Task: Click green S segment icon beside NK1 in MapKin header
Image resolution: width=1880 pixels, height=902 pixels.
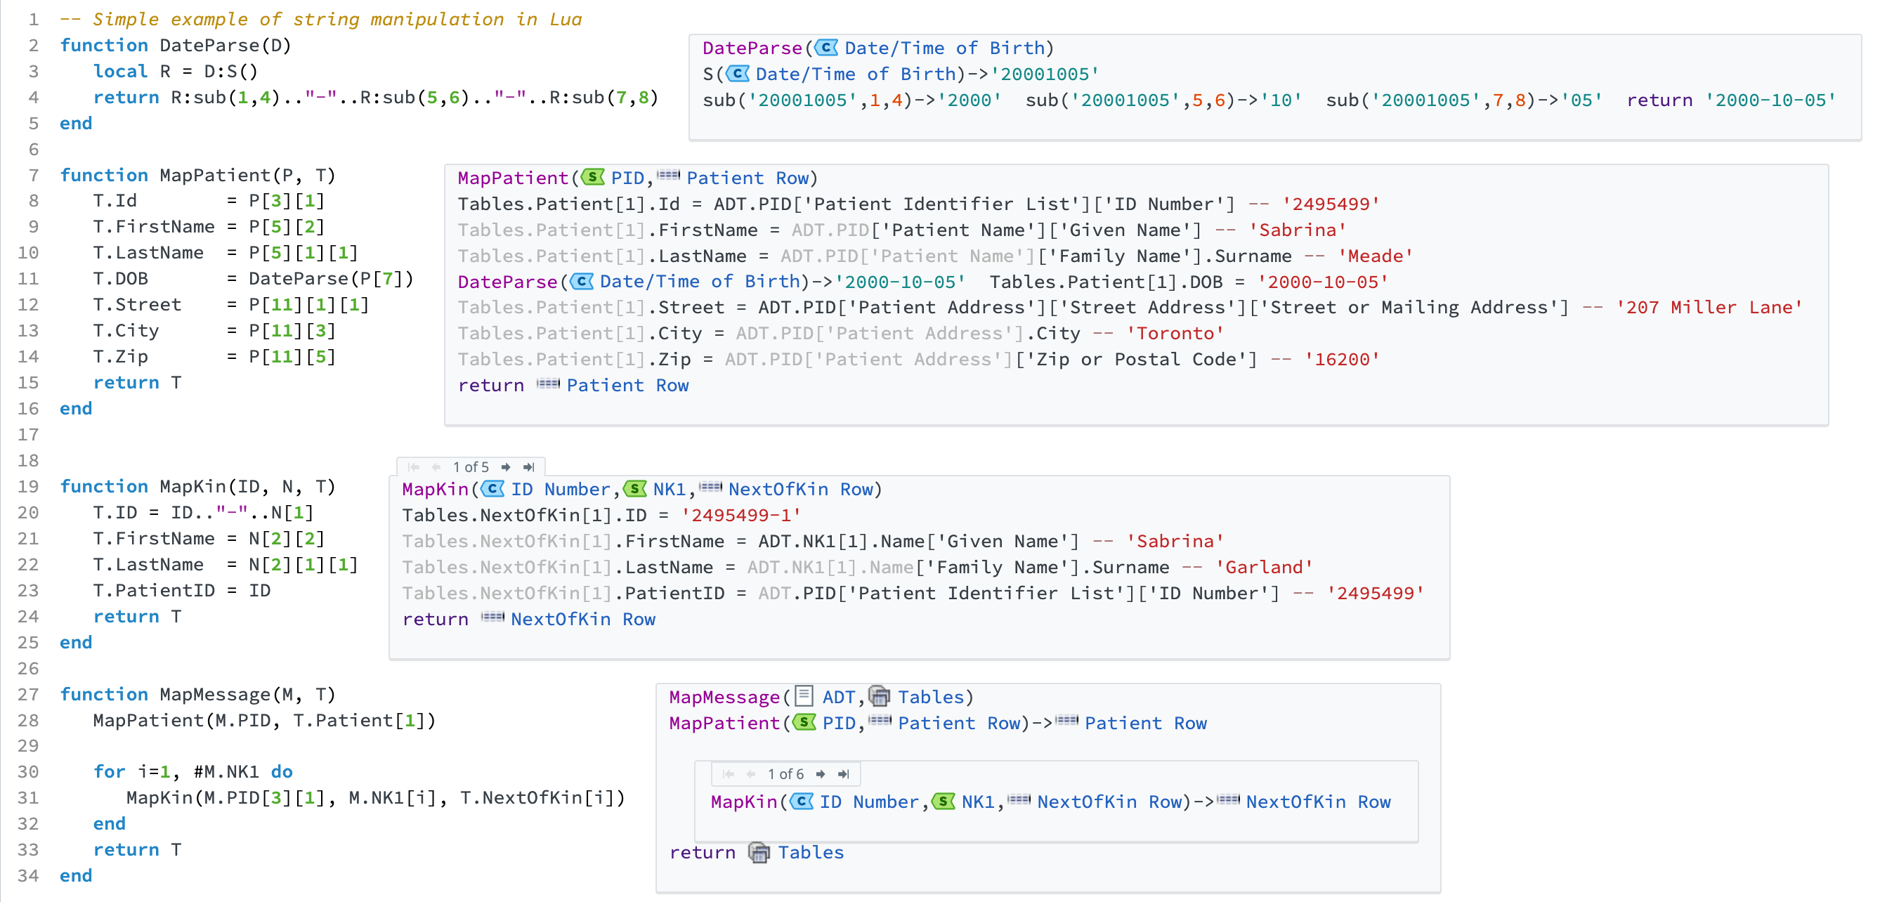Action: [x=635, y=489]
